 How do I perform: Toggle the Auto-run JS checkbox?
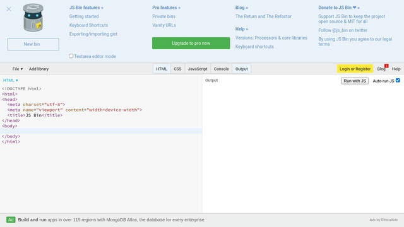click(398, 80)
